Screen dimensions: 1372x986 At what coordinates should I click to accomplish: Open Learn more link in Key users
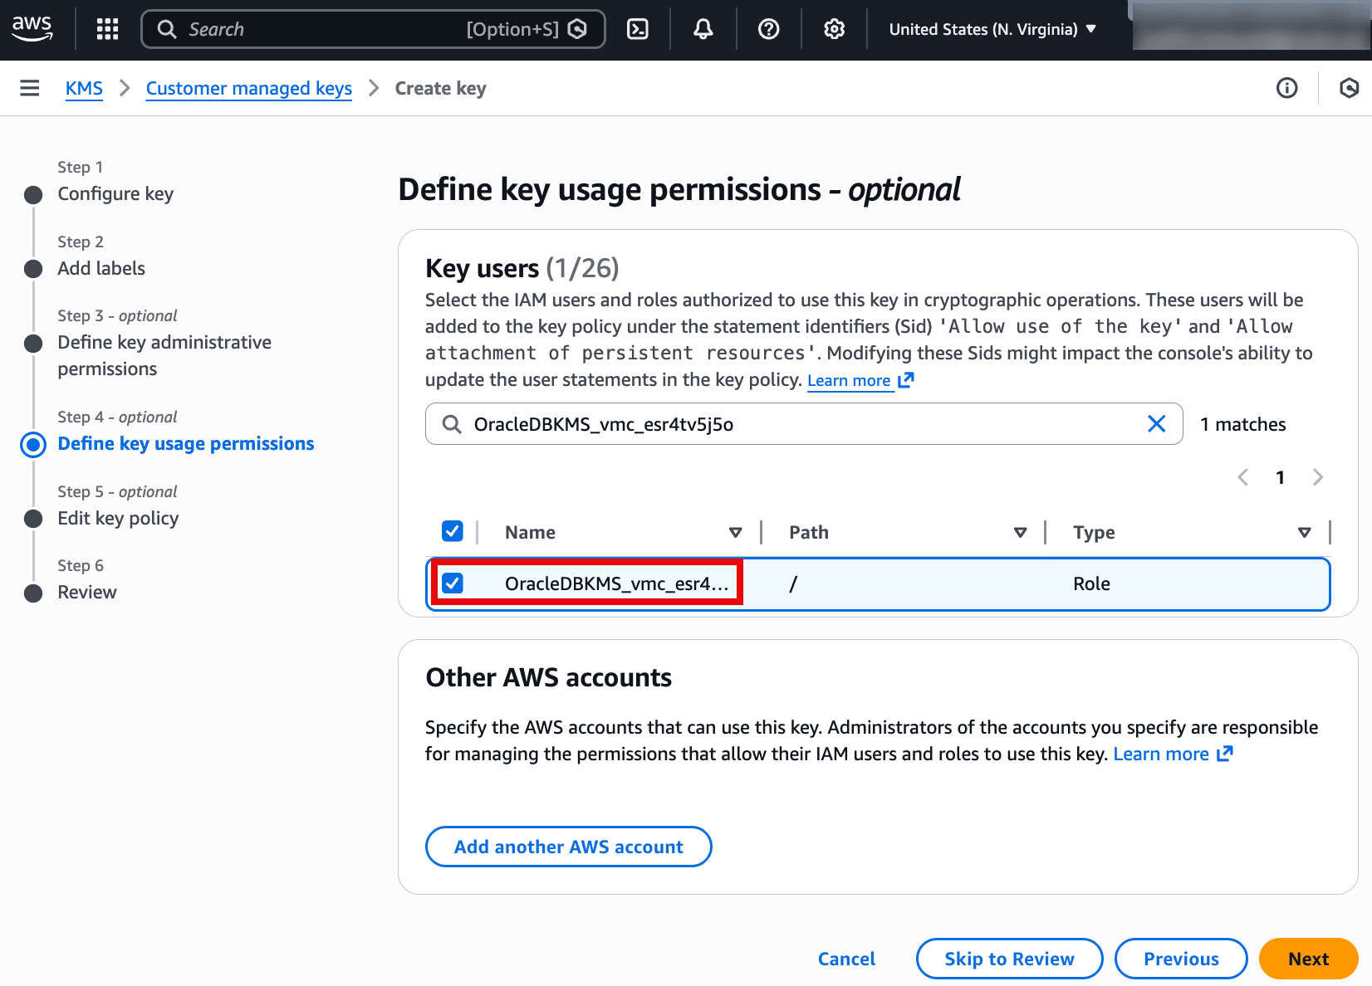(860, 380)
